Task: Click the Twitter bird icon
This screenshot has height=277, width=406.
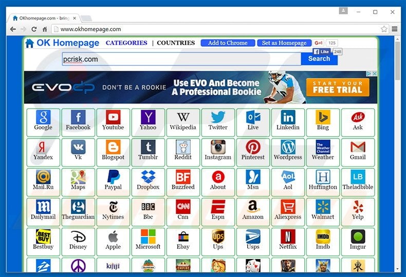Action: [x=218, y=117]
